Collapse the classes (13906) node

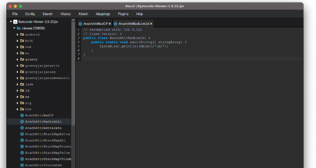14,28
